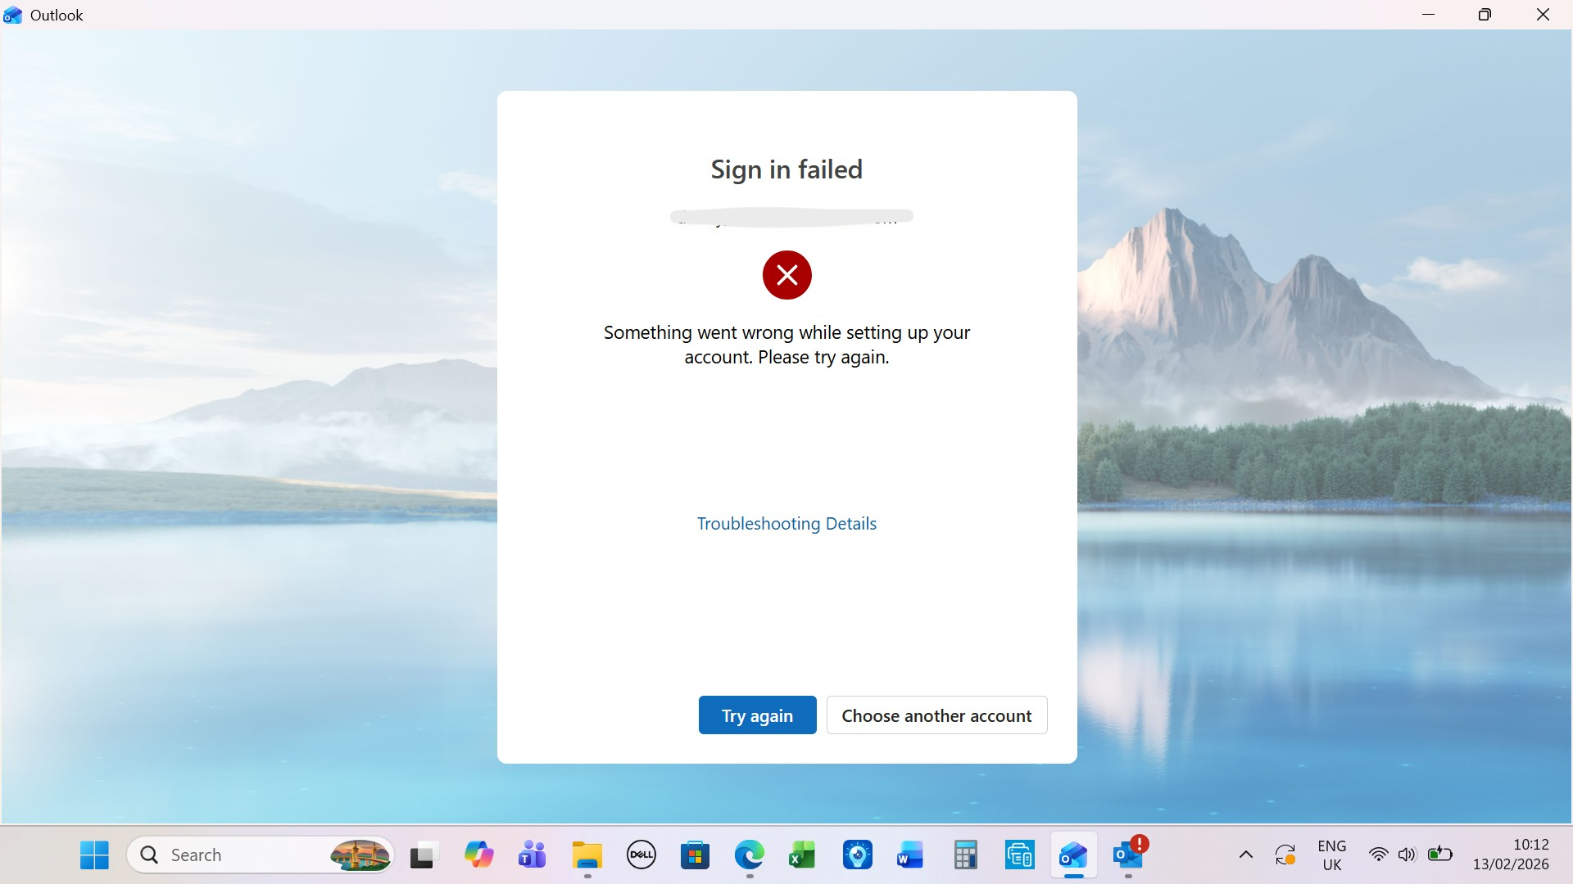Open Word from the taskbar
The height and width of the screenshot is (884, 1573).
[910, 855]
